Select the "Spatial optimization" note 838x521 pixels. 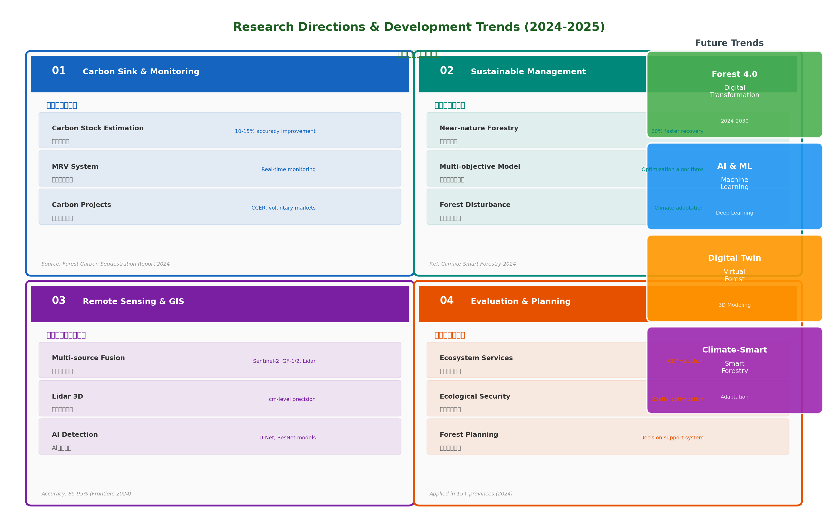coord(678,399)
